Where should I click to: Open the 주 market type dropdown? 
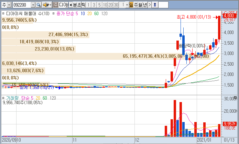tap(9, 5)
